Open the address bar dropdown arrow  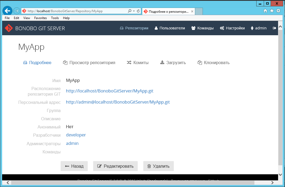tap(134, 11)
